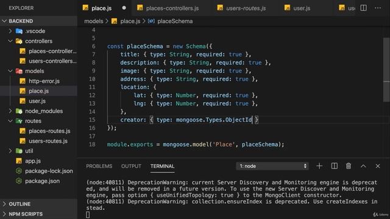390x219 pixels.
Task: Open http-error.js in explorer
Action: pyautogui.click(x=38, y=81)
